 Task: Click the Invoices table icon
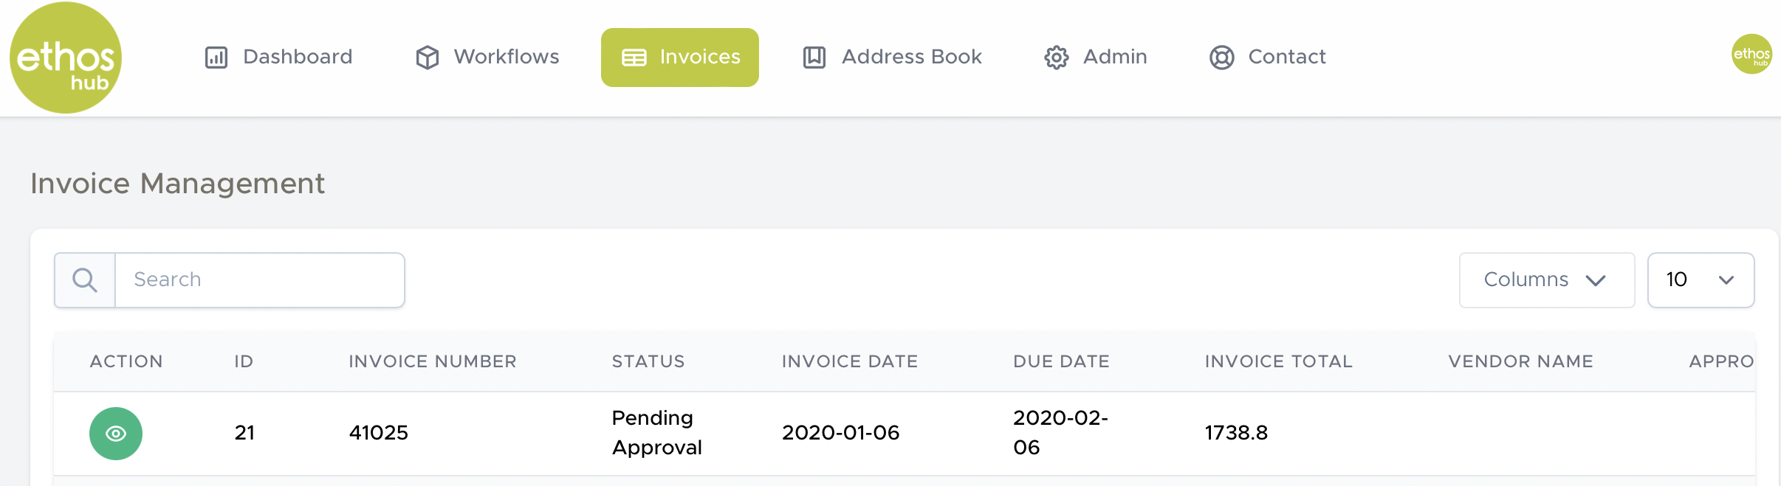(634, 58)
